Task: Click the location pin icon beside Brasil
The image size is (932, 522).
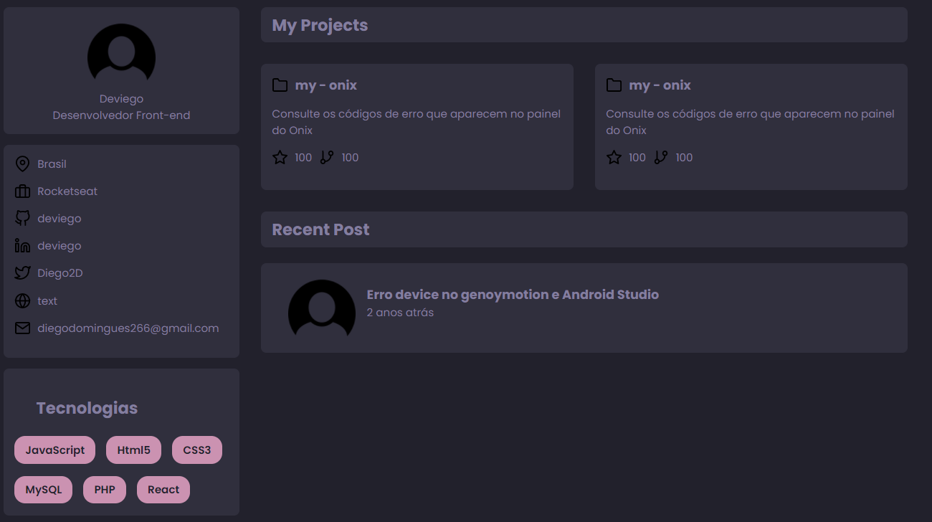Action: [x=22, y=163]
